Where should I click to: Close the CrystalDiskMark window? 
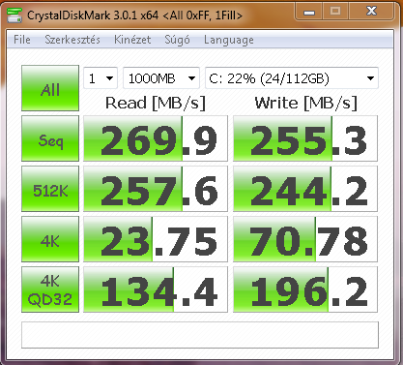tap(371, 12)
